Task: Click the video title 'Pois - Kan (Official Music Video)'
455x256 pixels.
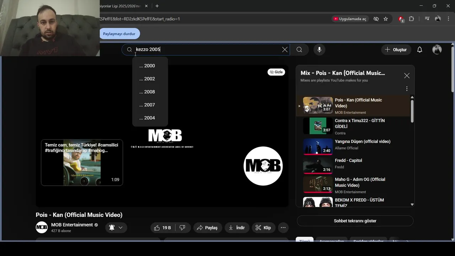Action: pos(79,215)
